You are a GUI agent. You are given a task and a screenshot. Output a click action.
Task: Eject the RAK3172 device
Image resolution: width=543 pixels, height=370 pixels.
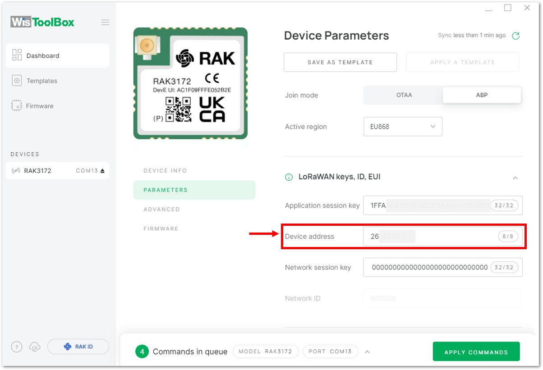[102, 171]
